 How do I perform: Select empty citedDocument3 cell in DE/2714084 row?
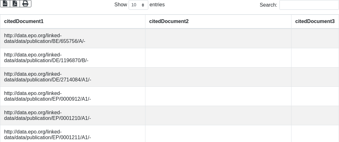[315, 77]
